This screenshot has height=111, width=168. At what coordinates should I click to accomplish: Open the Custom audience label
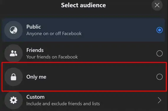[x=35, y=97]
